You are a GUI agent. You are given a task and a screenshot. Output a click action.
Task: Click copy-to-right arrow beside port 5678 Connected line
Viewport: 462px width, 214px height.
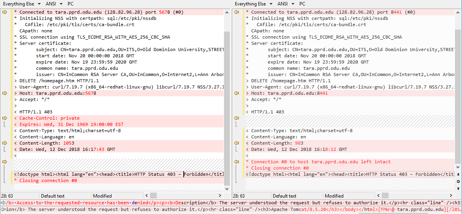(4, 12)
